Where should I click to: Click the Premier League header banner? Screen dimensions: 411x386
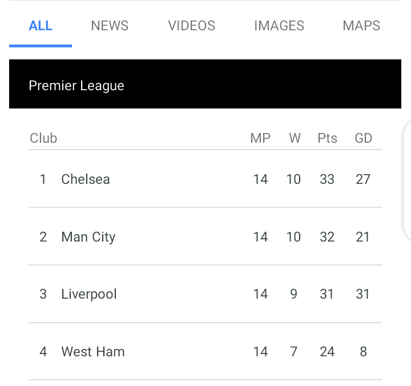pos(205,84)
